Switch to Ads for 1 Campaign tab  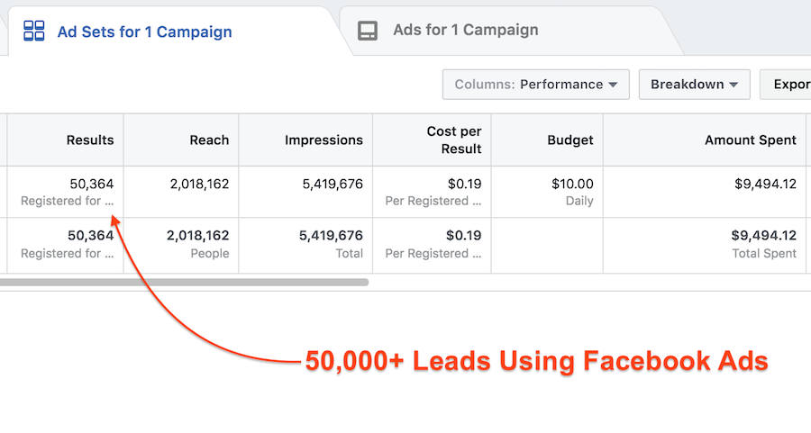[466, 30]
